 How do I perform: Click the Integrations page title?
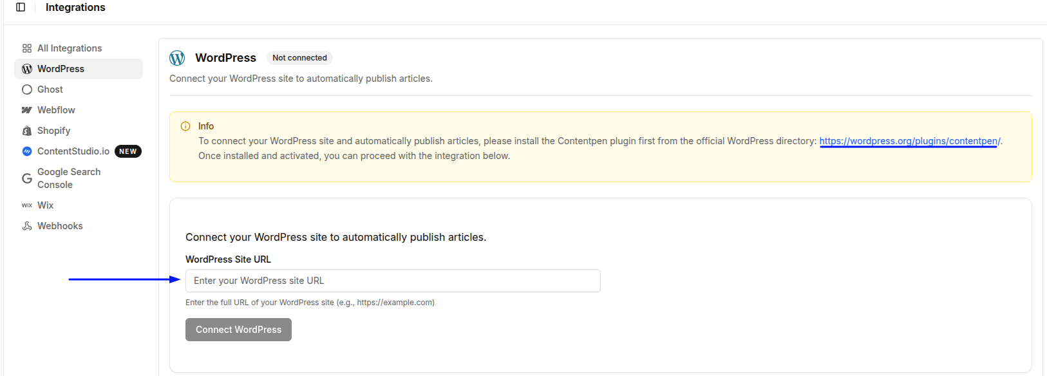pos(75,7)
